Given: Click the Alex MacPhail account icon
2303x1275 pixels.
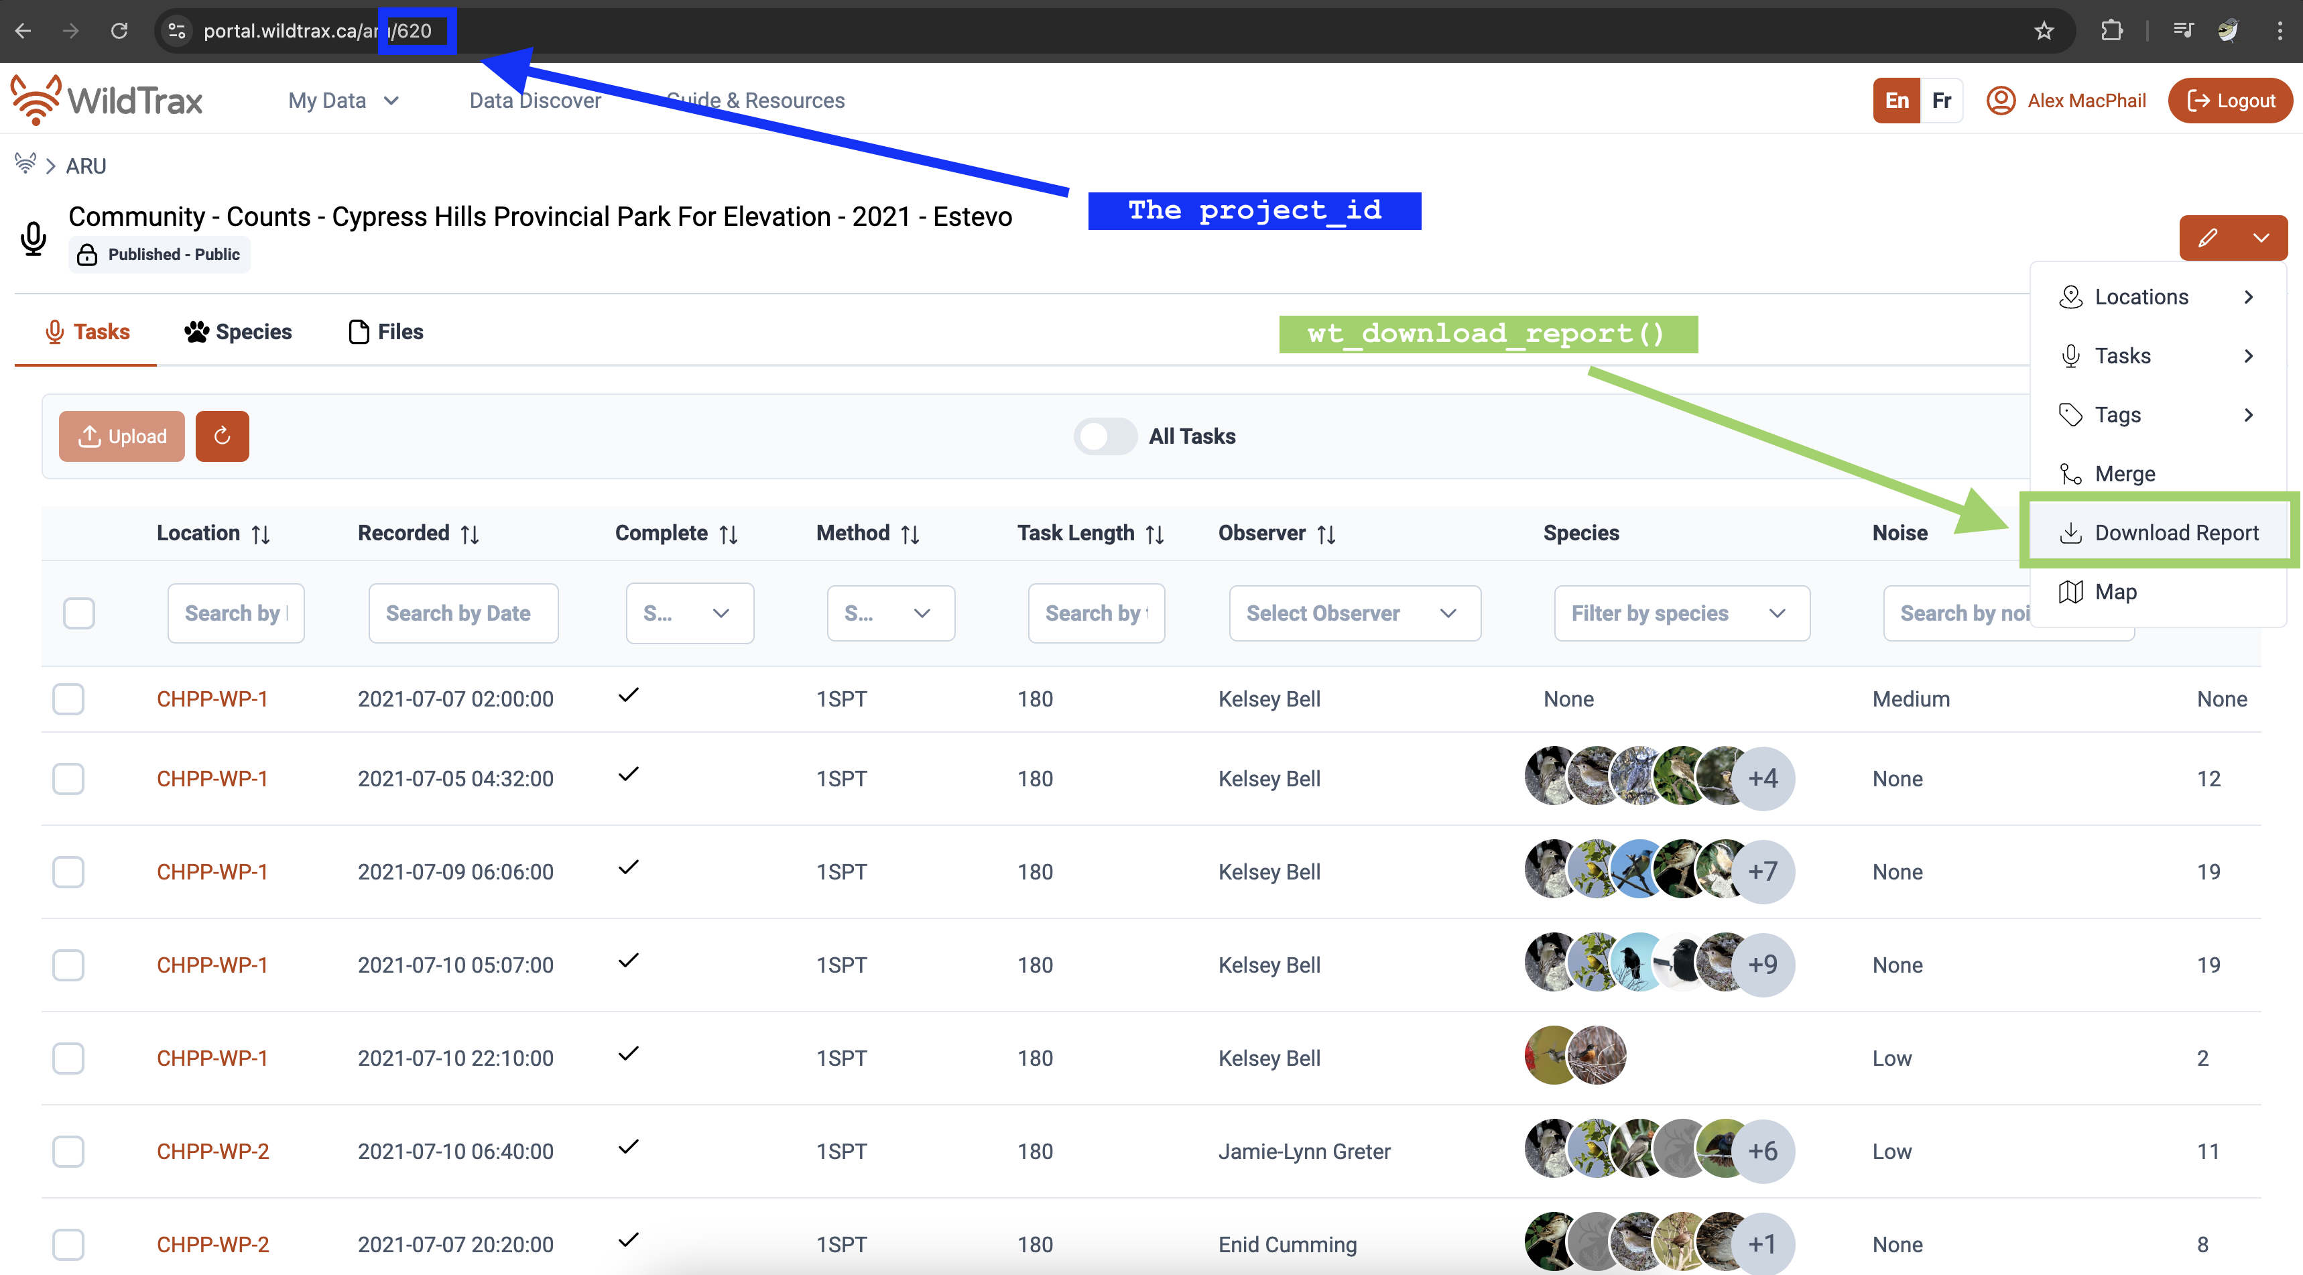Looking at the screenshot, I should tap(2000, 100).
